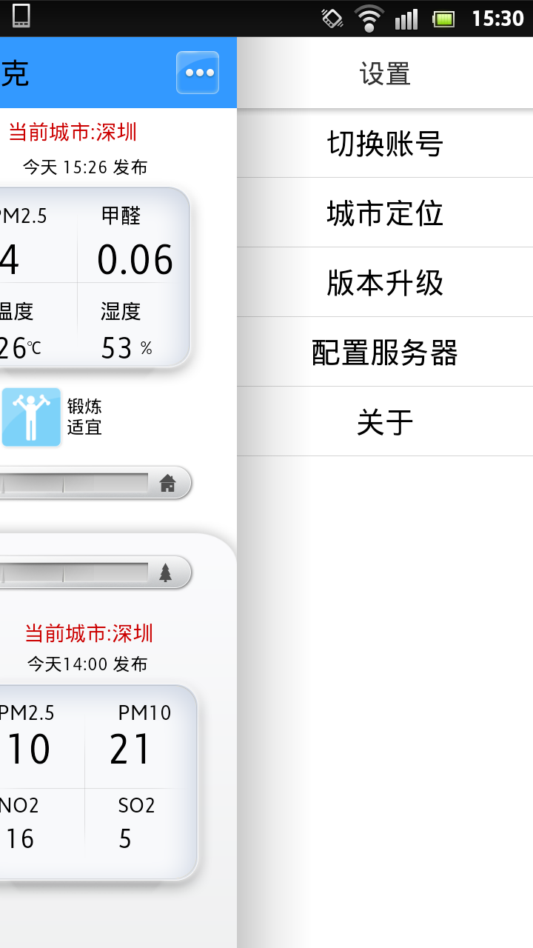The width and height of the screenshot is (533, 948).
Task: Tap indoor 当前城市:深圳 label
Action: pos(73,132)
